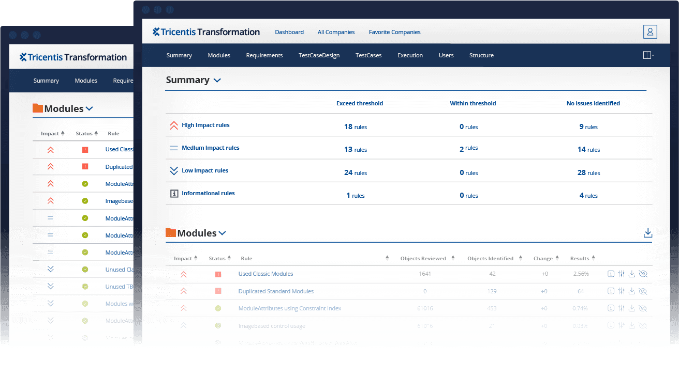The width and height of the screenshot is (679, 378).
Task: Open settings sliders for Duplicated Standard Modules
Action: 621,291
